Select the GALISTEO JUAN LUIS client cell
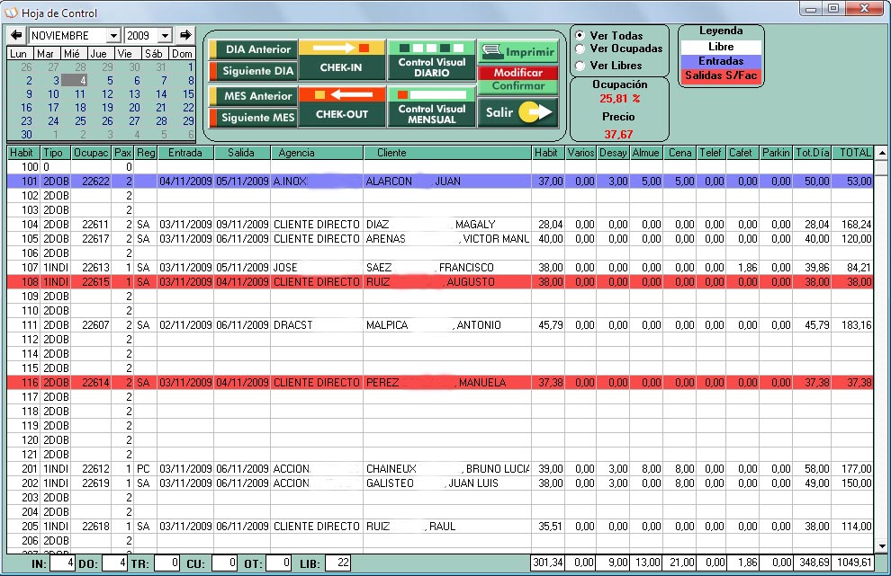Screen dimensions: 891x576 tap(447, 483)
